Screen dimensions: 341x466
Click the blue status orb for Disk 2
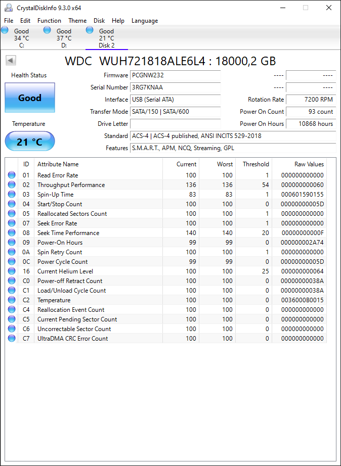click(x=90, y=30)
